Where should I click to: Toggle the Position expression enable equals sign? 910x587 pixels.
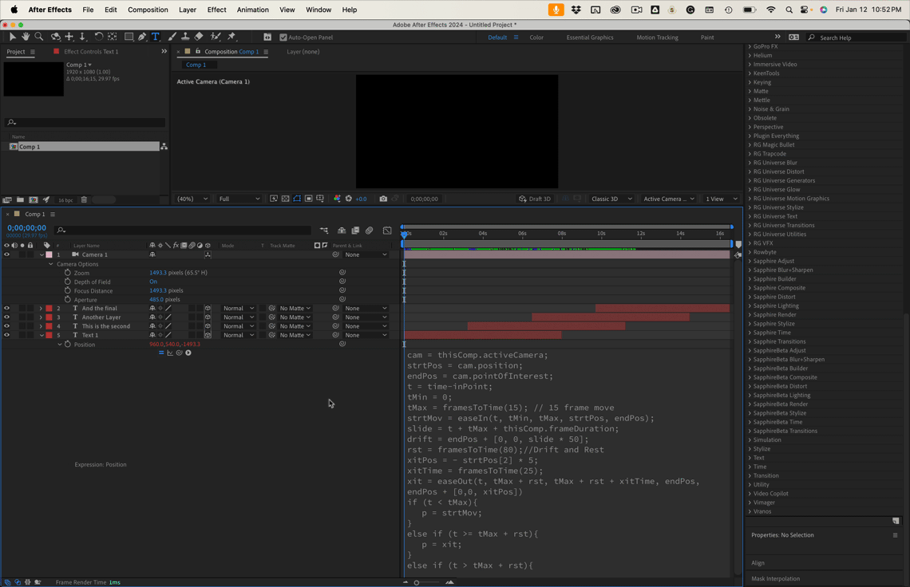coord(161,353)
